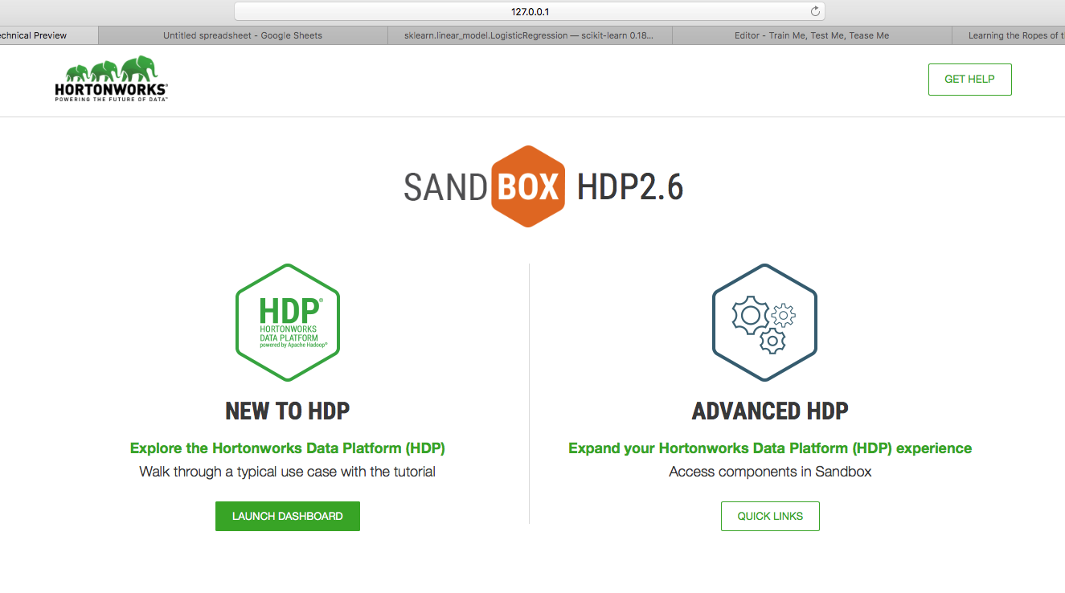Click the Explore the Hortonworks Data Platform link
Image resolution: width=1065 pixels, height=593 pixels.
[x=287, y=448]
